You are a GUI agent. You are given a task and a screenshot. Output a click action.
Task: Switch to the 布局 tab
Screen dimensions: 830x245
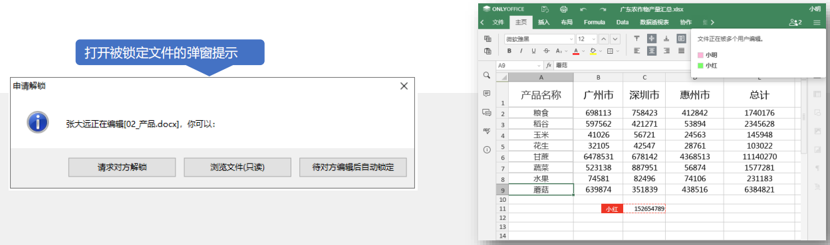(567, 23)
